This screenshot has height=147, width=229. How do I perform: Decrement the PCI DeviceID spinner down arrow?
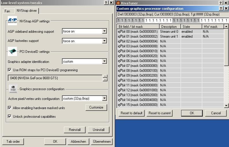(105, 80)
